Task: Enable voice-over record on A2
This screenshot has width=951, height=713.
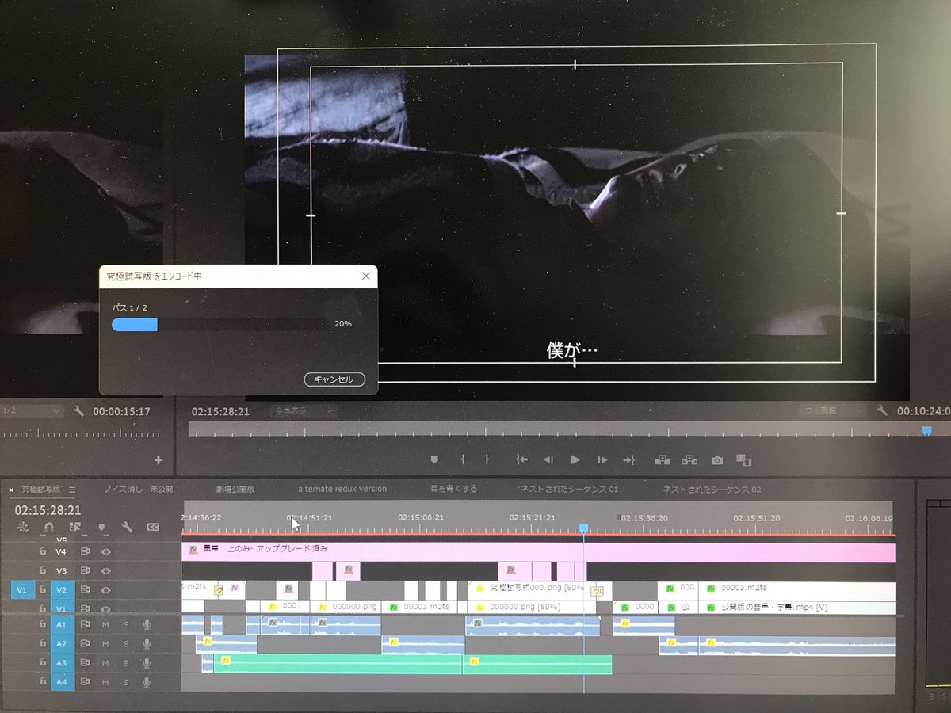Action: coord(147,643)
